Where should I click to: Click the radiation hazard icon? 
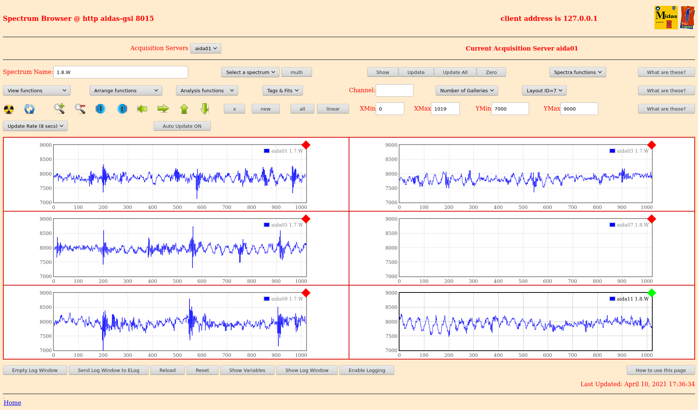pos(9,109)
